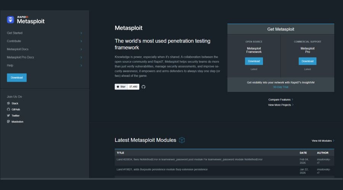This screenshot has height=190, width=343.
Task: Open the Twitter bird icon in sidebar
Action: coord(8,116)
